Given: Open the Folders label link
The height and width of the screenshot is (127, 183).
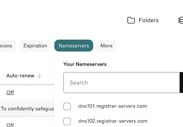Looking at the screenshot, I should [149, 20].
